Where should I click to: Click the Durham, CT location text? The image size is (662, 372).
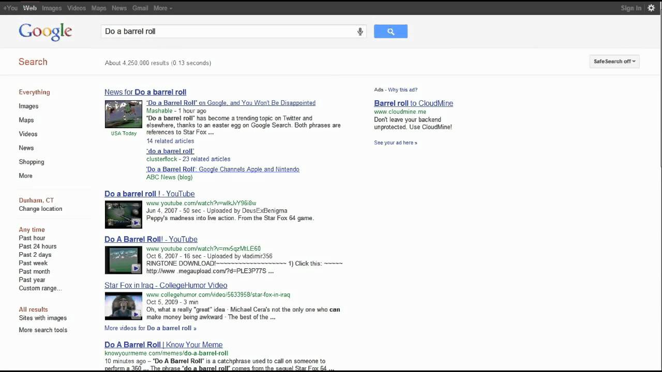[x=36, y=200]
